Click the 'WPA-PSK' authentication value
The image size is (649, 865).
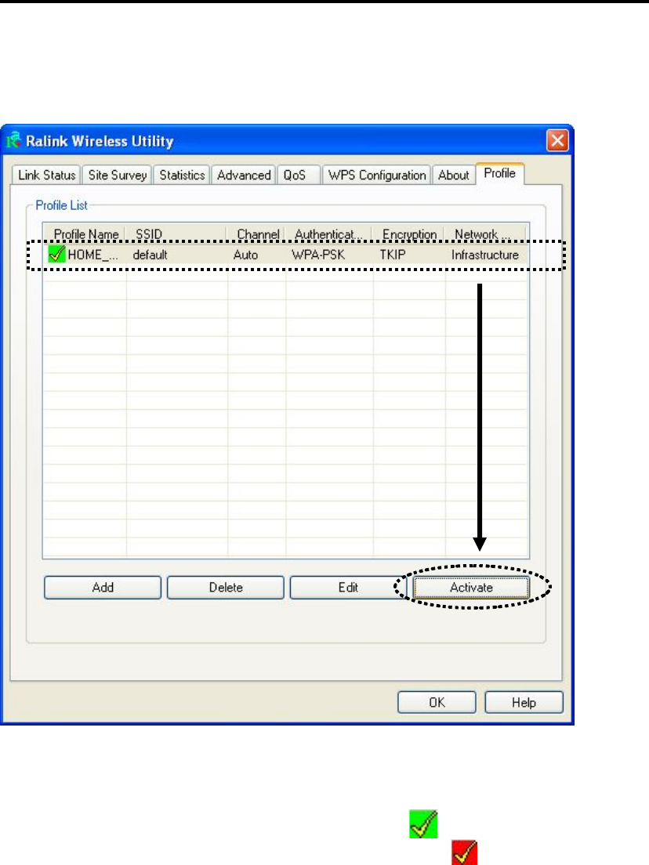[318, 255]
